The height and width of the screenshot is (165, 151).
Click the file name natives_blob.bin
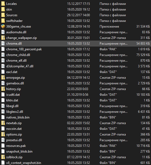click(x=18, y=117)
